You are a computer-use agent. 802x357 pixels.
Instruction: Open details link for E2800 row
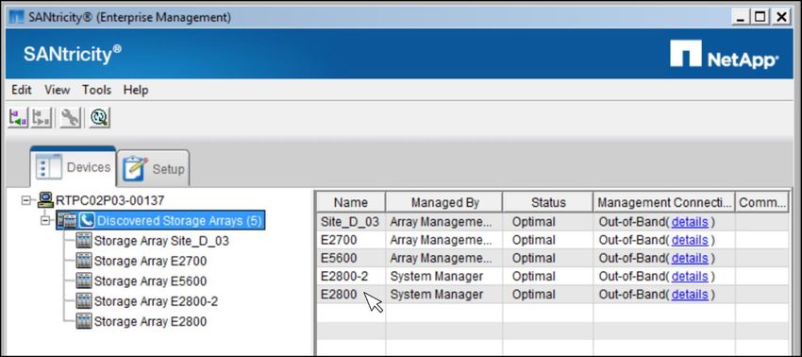(690, 294)
